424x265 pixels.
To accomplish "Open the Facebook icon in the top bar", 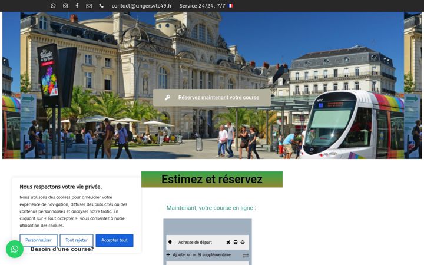I will 77,6.
